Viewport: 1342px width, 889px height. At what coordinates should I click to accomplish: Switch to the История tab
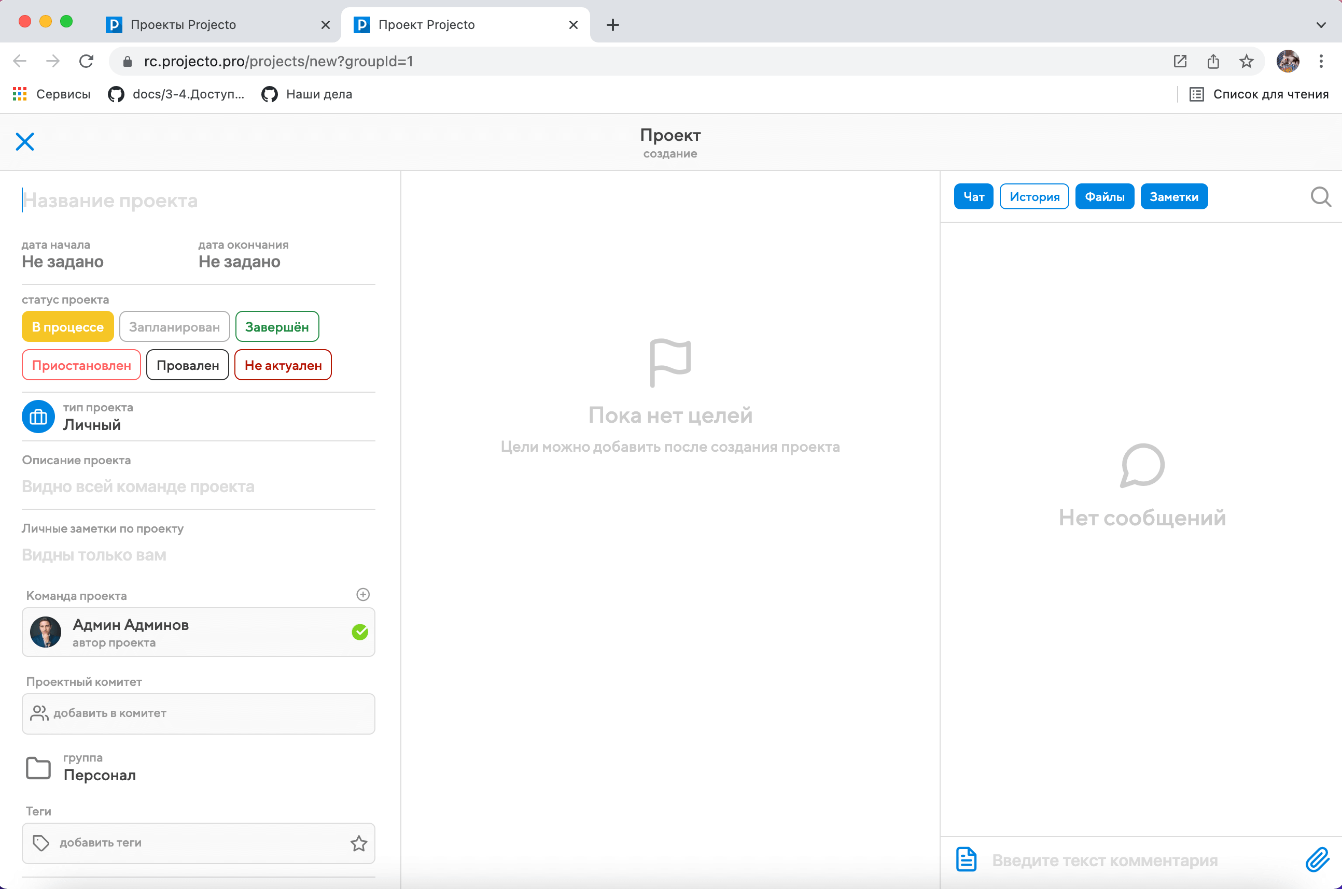(1034, 197)
